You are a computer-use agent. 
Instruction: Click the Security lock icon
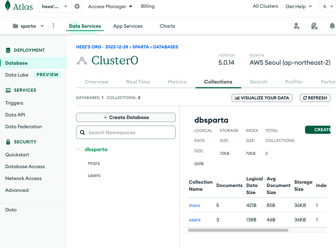[x=8, y=142]
